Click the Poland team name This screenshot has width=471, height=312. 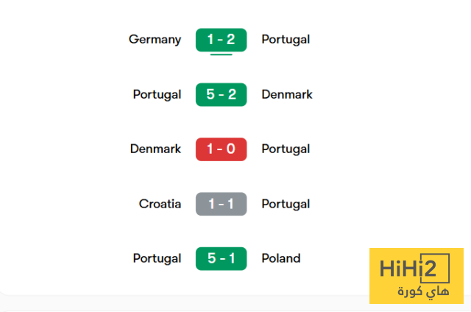[x=281, y=258]
